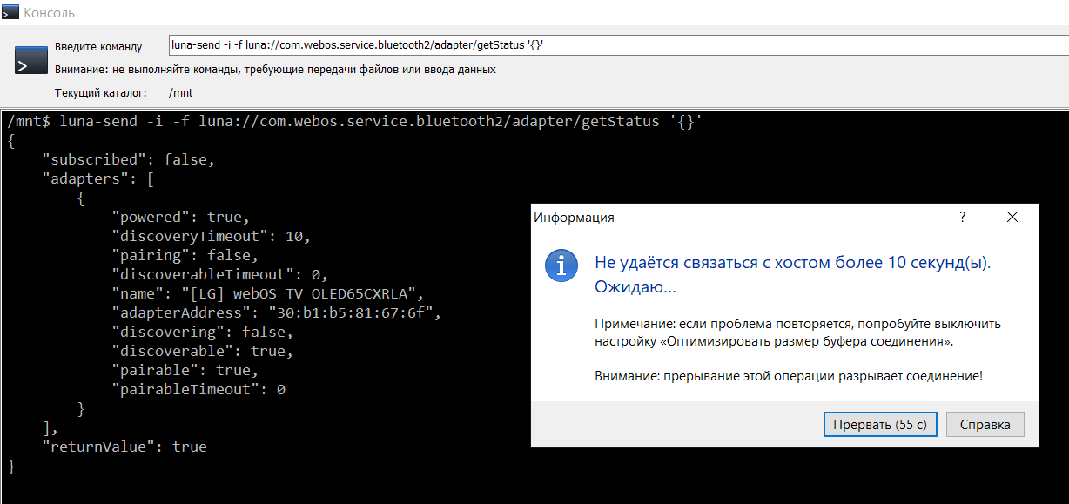This screenshot has height=504, width=1069.
Task: Click the console icon in the title bar
Action: pyautogui.click(x=10, y=13)
